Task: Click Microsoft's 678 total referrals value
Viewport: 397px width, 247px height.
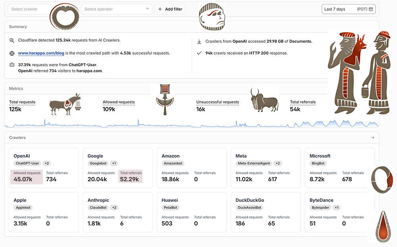Action: click(x=347, y=179)
